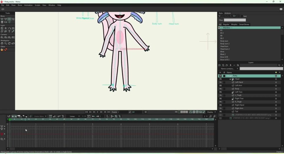Toggle the Sort checkbox in Actions
This screenshot has height=154, width=284.
pos(242,16)
